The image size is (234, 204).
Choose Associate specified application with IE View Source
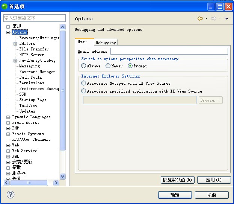[x=83, y=91]
